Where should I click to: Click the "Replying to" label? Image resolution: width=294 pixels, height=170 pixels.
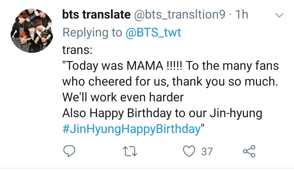coord(92,33)
